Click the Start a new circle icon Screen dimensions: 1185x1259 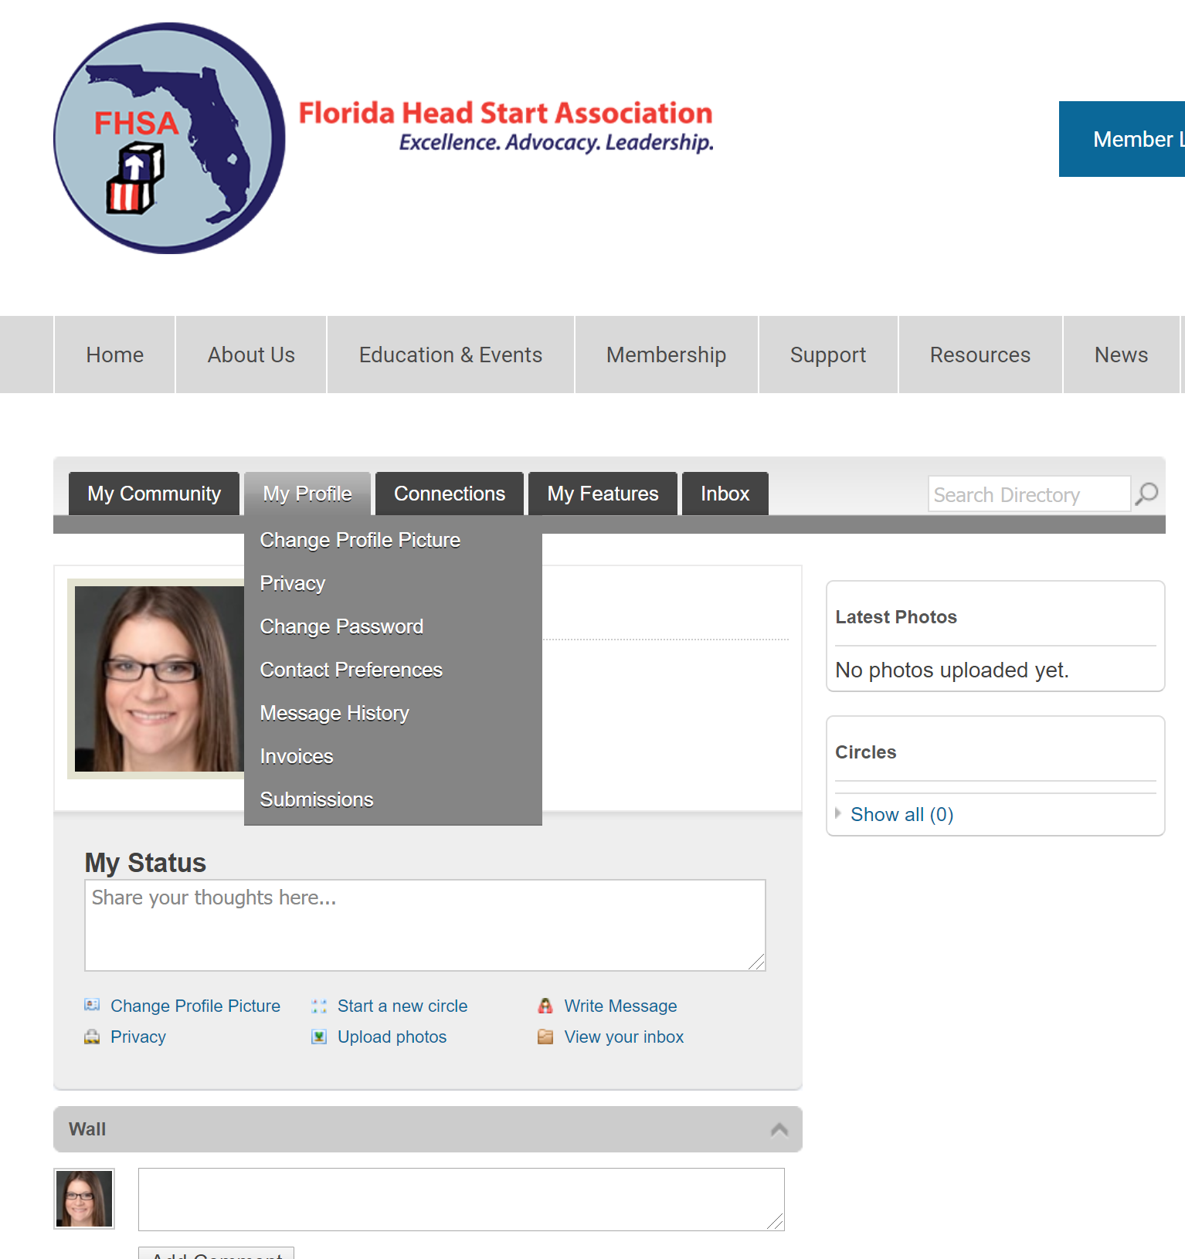[319, 1006]
